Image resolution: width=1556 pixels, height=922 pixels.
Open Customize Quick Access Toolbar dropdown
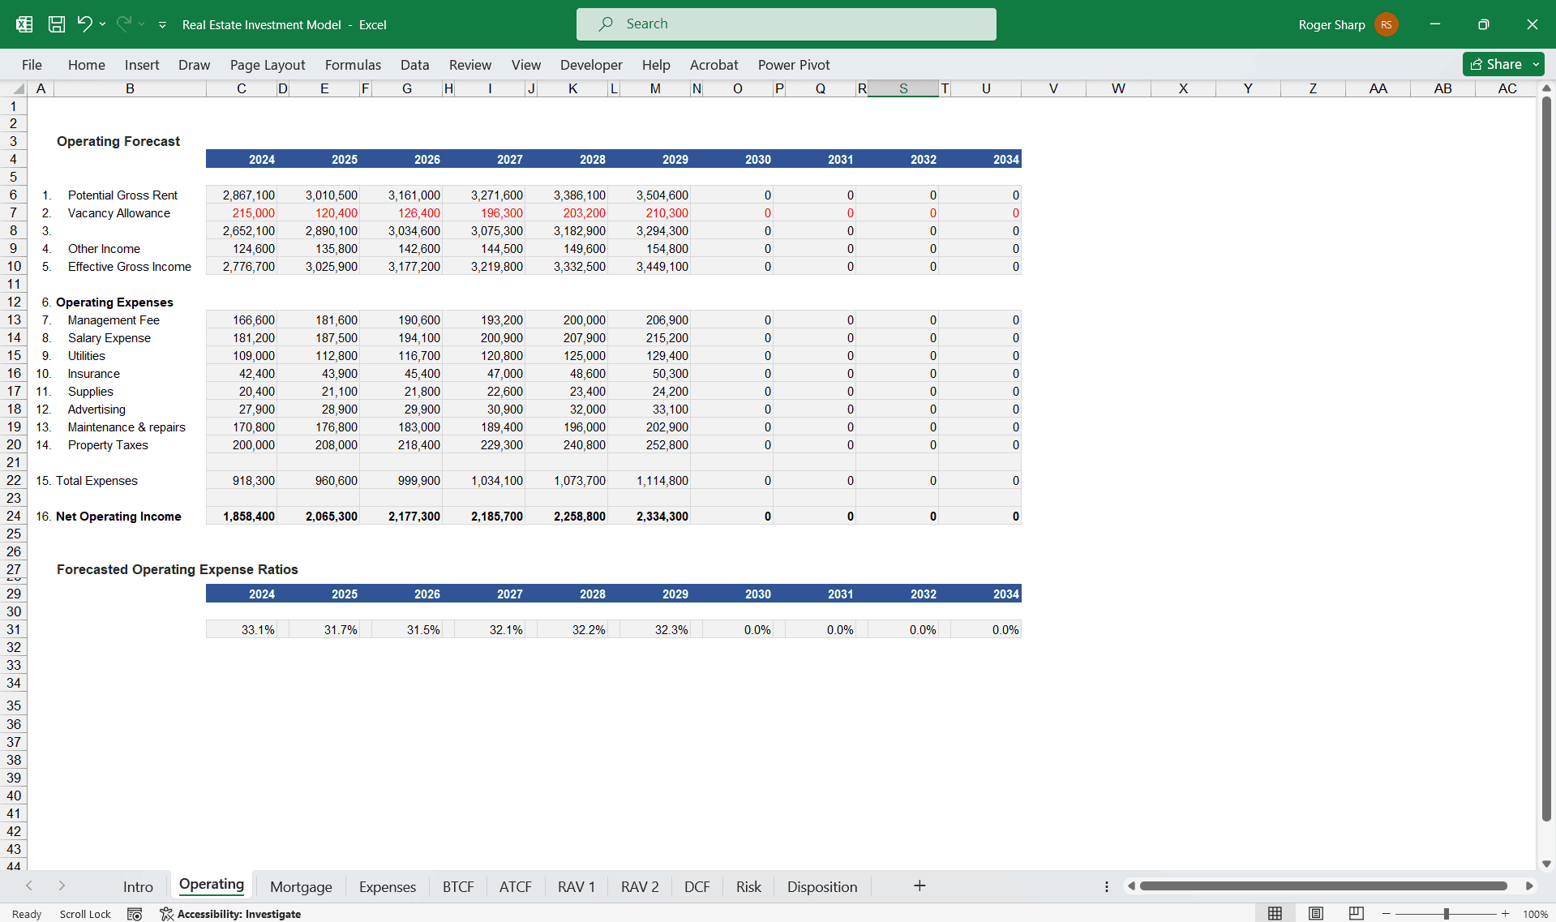point(162,25)
